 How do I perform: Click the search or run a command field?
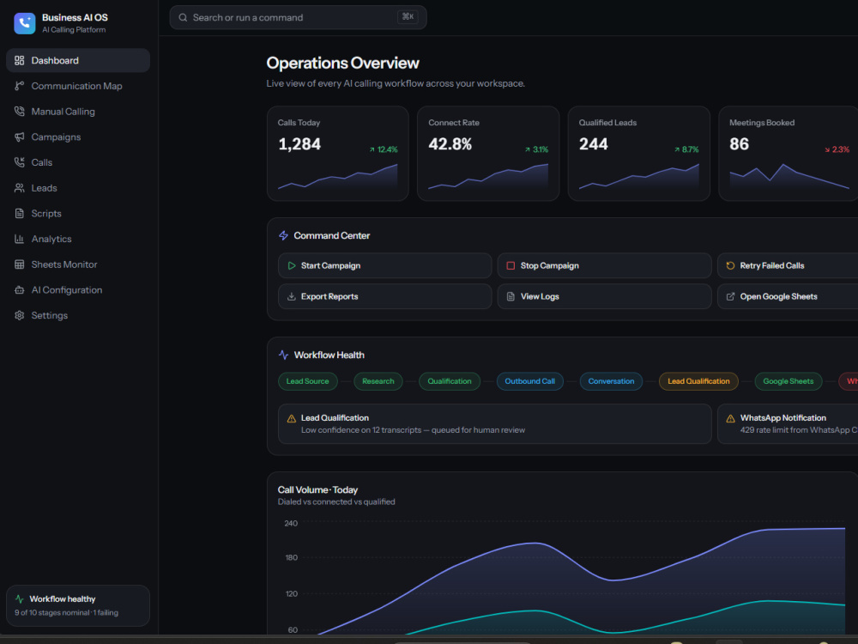click(299, 17)
